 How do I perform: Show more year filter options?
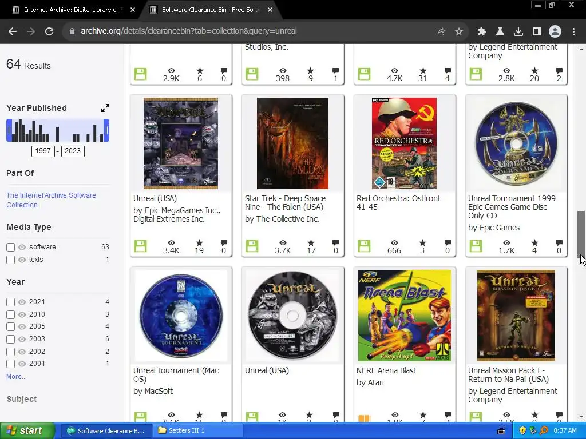tap(17, 377)
